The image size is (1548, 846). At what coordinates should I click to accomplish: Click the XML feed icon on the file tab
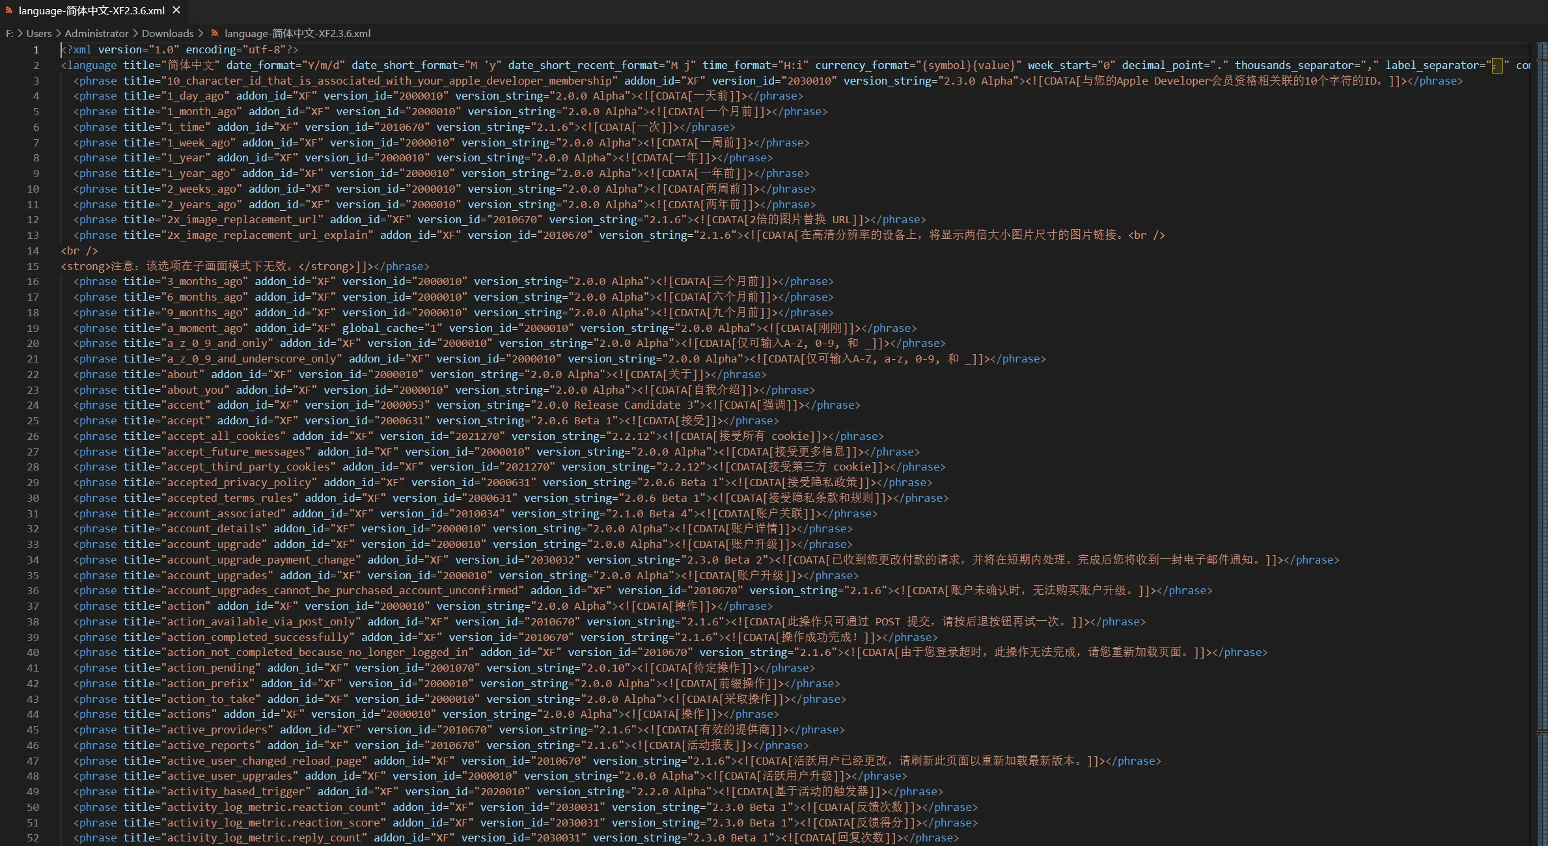click(x=8, y=10)
